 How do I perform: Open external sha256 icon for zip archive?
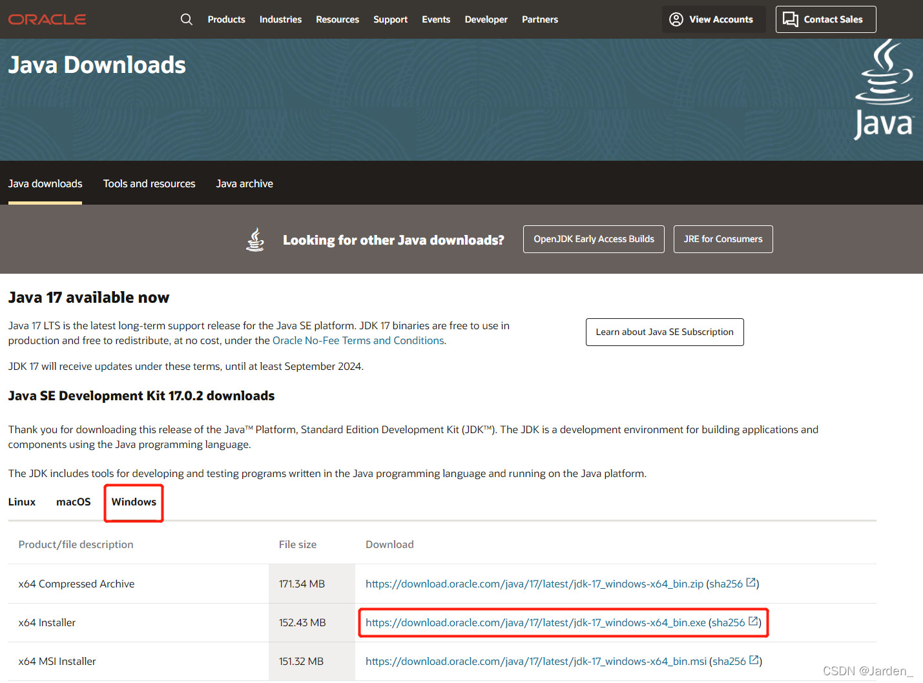point(751,583)
